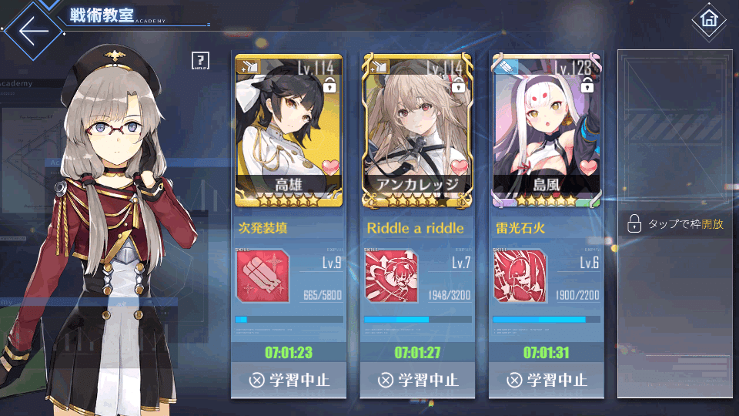
Task: Tap heart icon on 島風 portrait
Action: (587, 167)
